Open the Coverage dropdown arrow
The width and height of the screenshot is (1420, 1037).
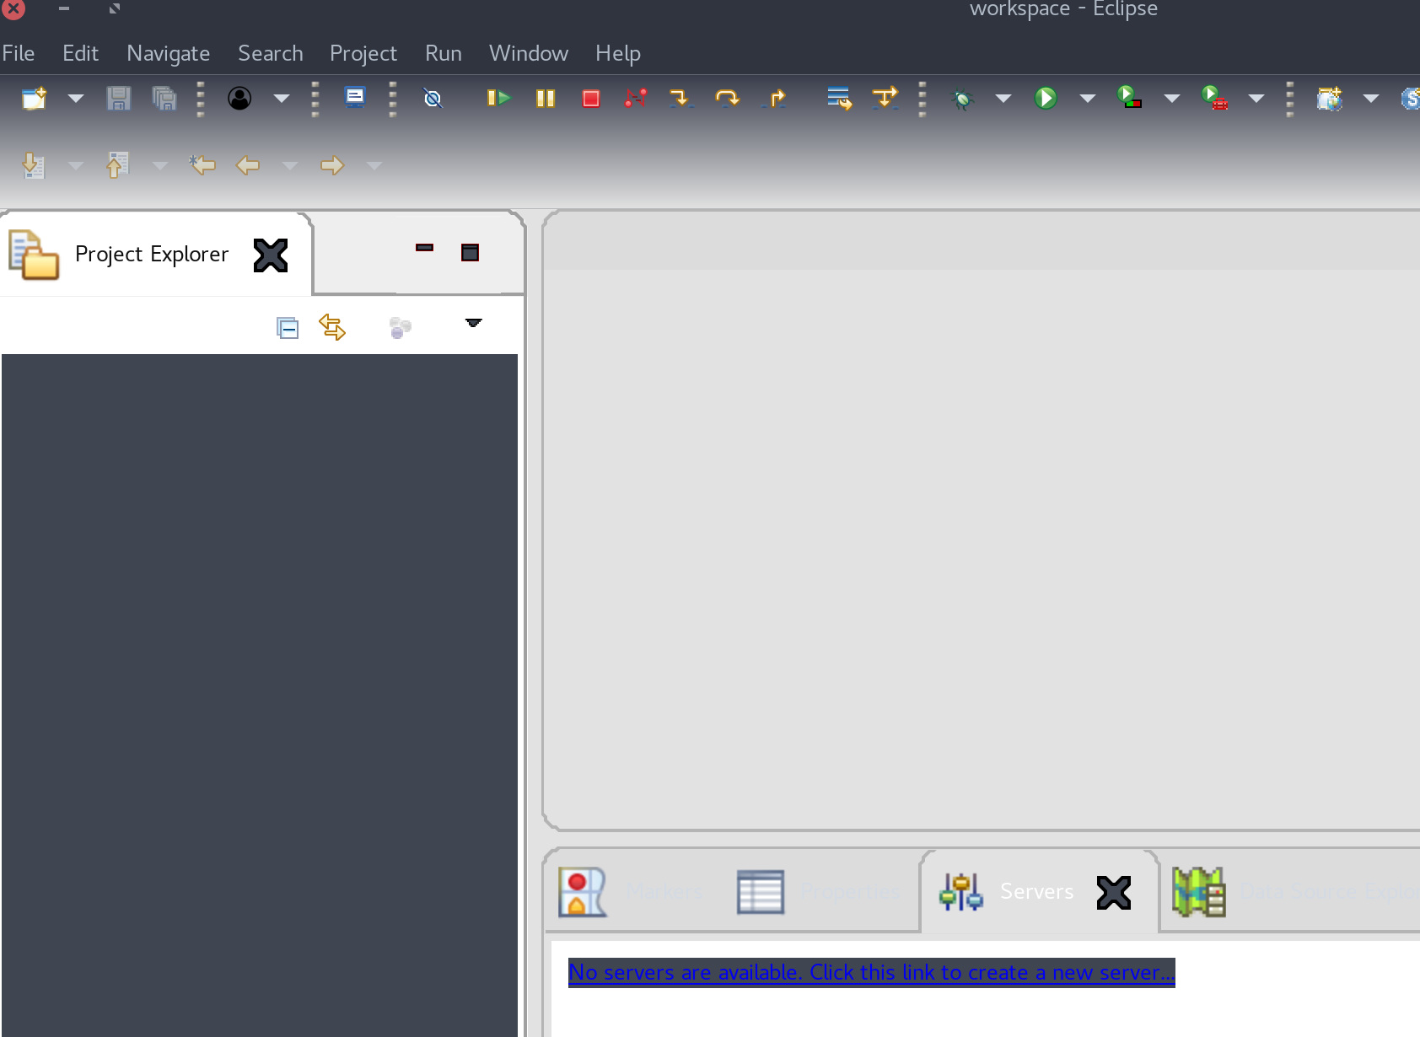(1172, 99)
